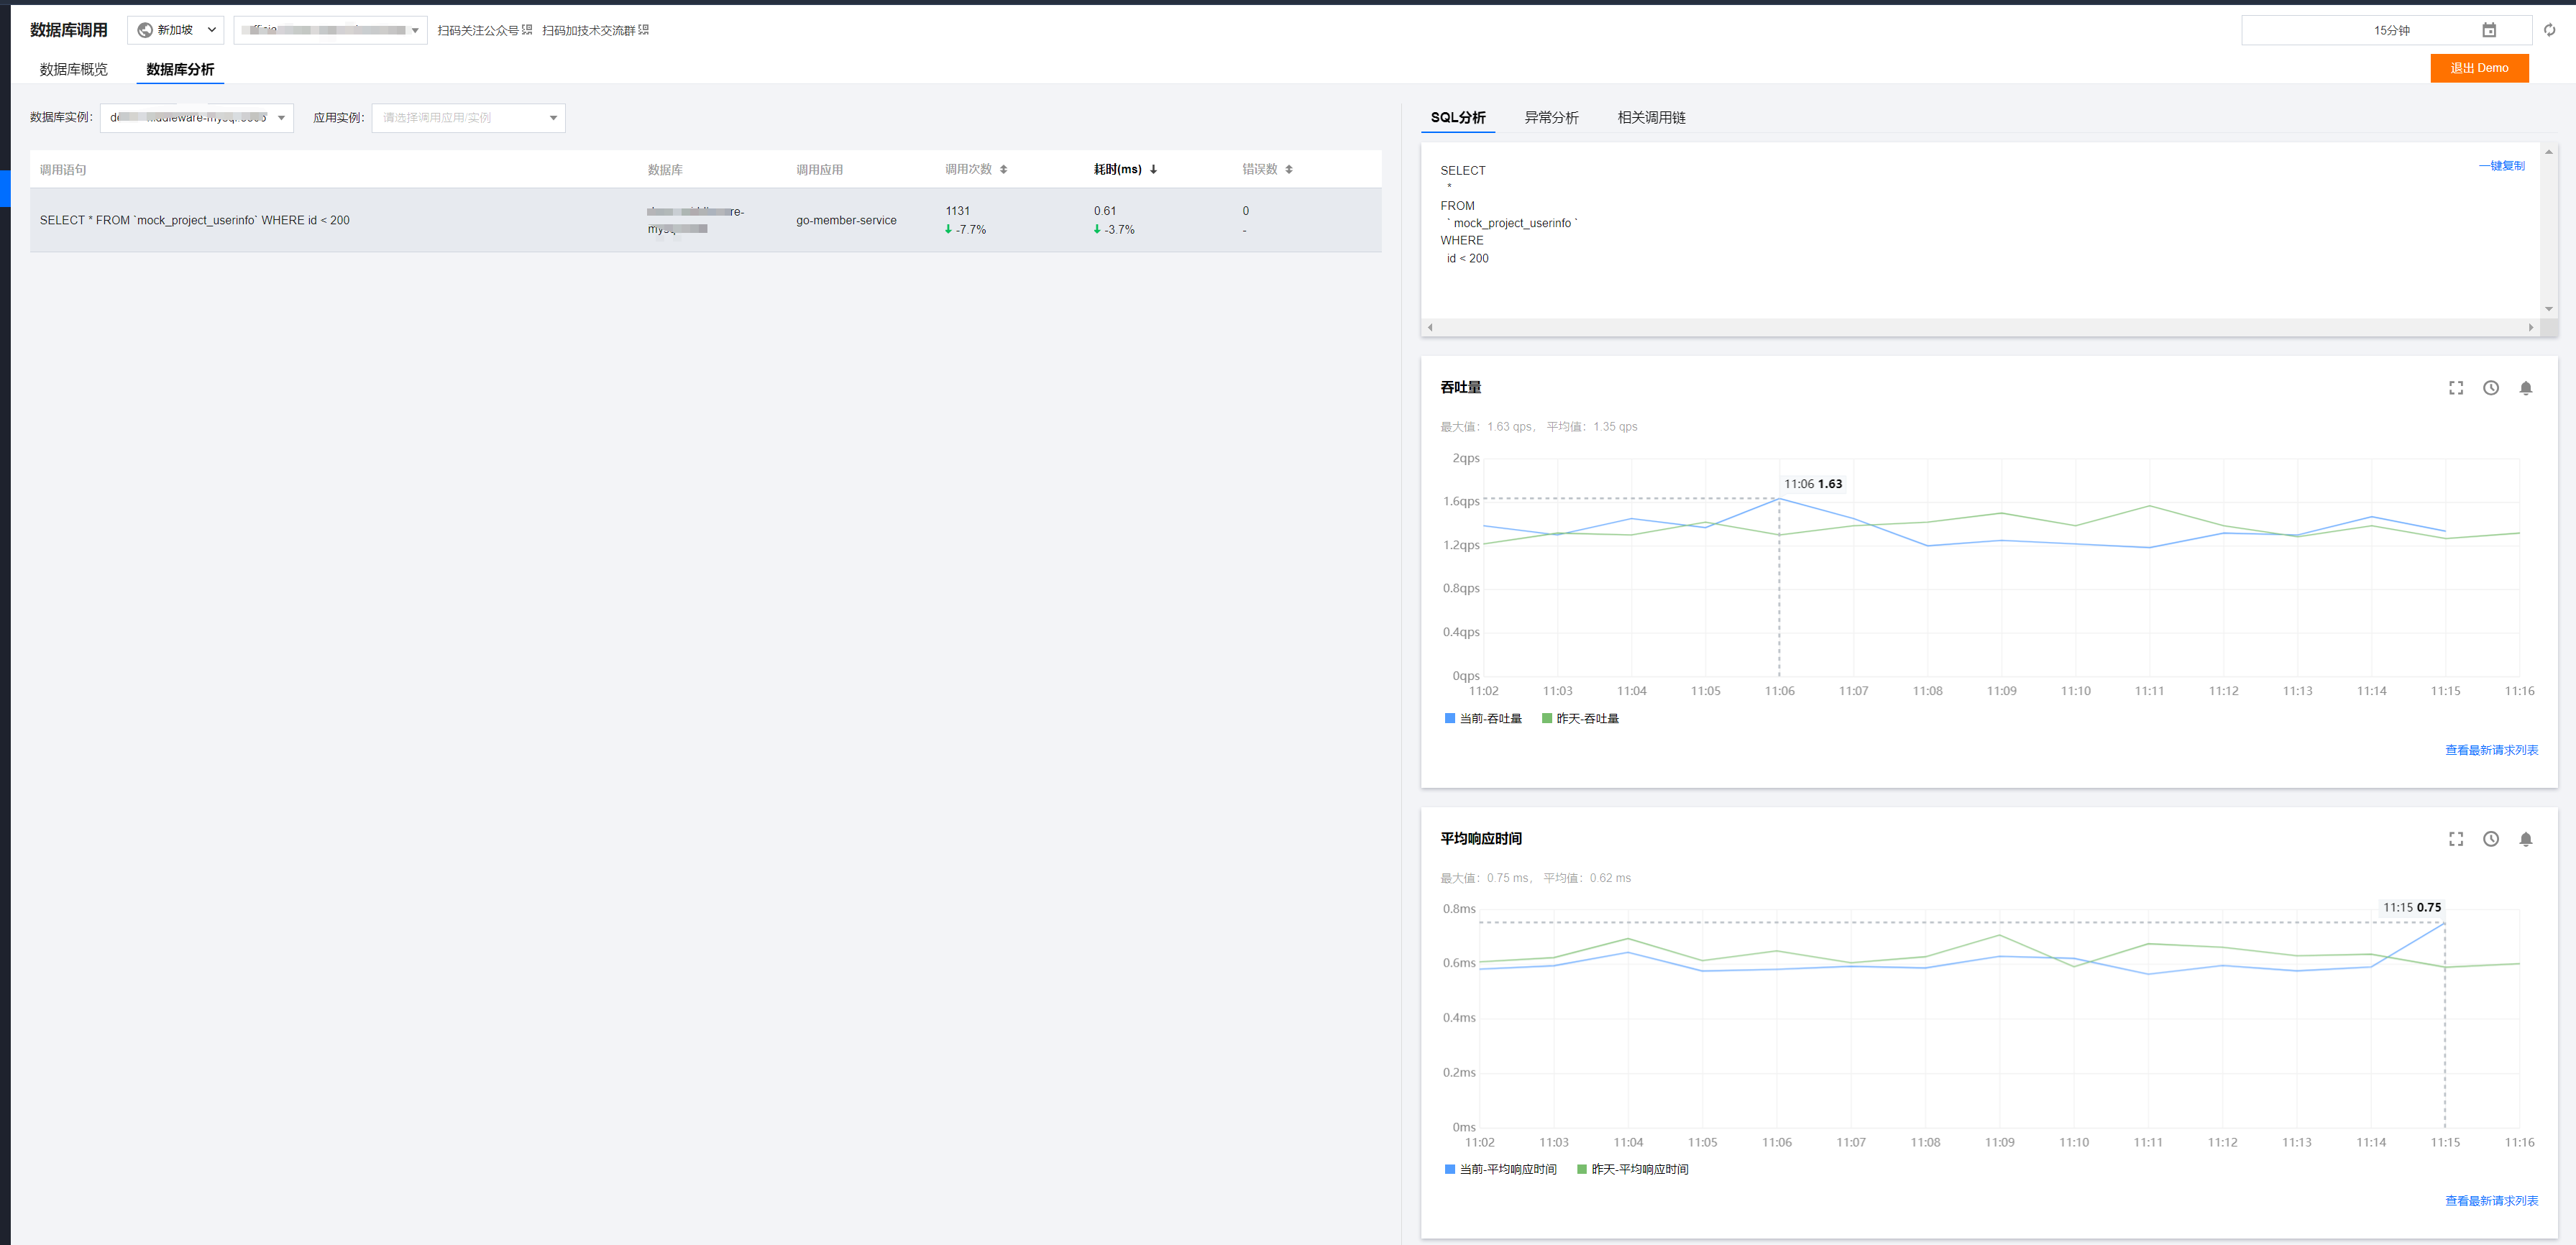Viewport: 2576px width, 1245px height.
Task: Toggle the 当前-平均响应时间 legend swatch
Action: pyautogui.click(x=1450, y=1169)
